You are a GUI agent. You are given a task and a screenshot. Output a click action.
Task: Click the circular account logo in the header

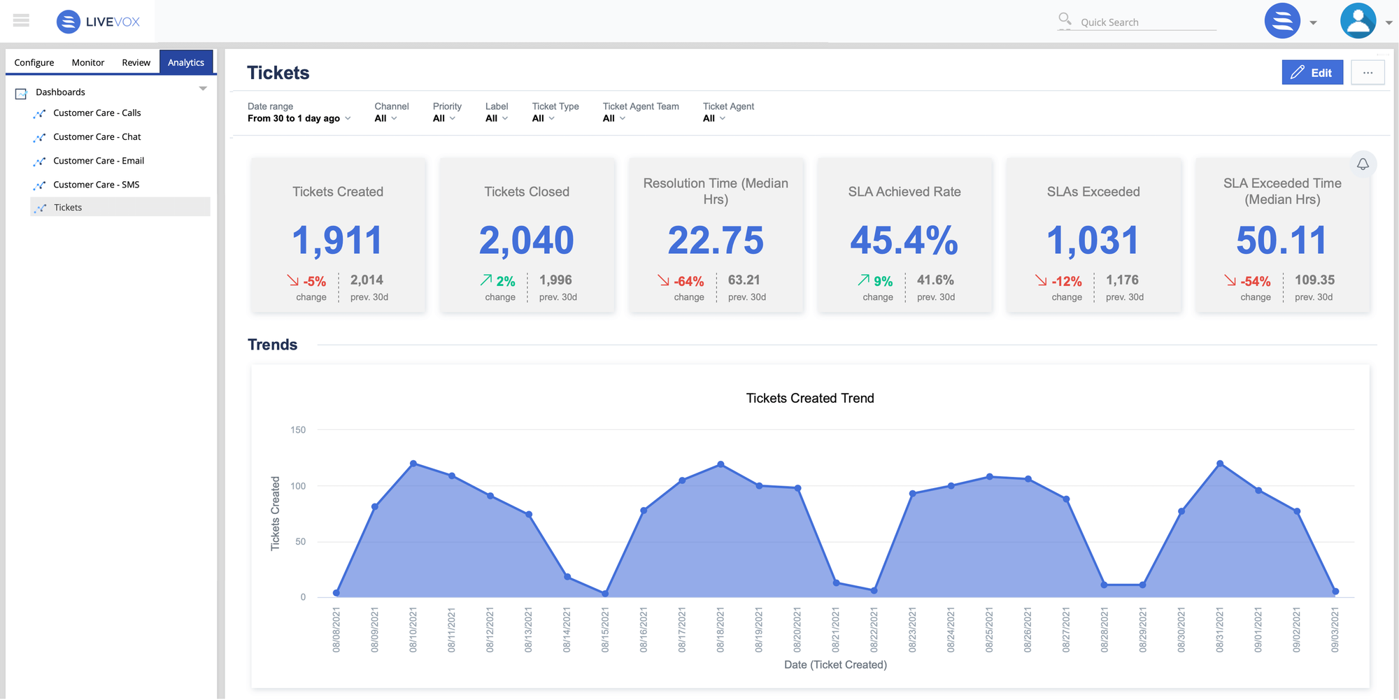click(1282, 20)
